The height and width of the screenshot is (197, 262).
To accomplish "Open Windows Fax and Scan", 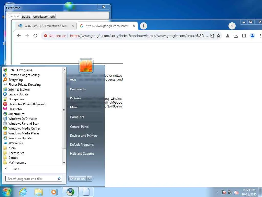I will pyautogui.click(x=21, y=123).
